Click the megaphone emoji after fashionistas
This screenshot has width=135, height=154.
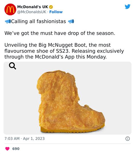[71, 21]
